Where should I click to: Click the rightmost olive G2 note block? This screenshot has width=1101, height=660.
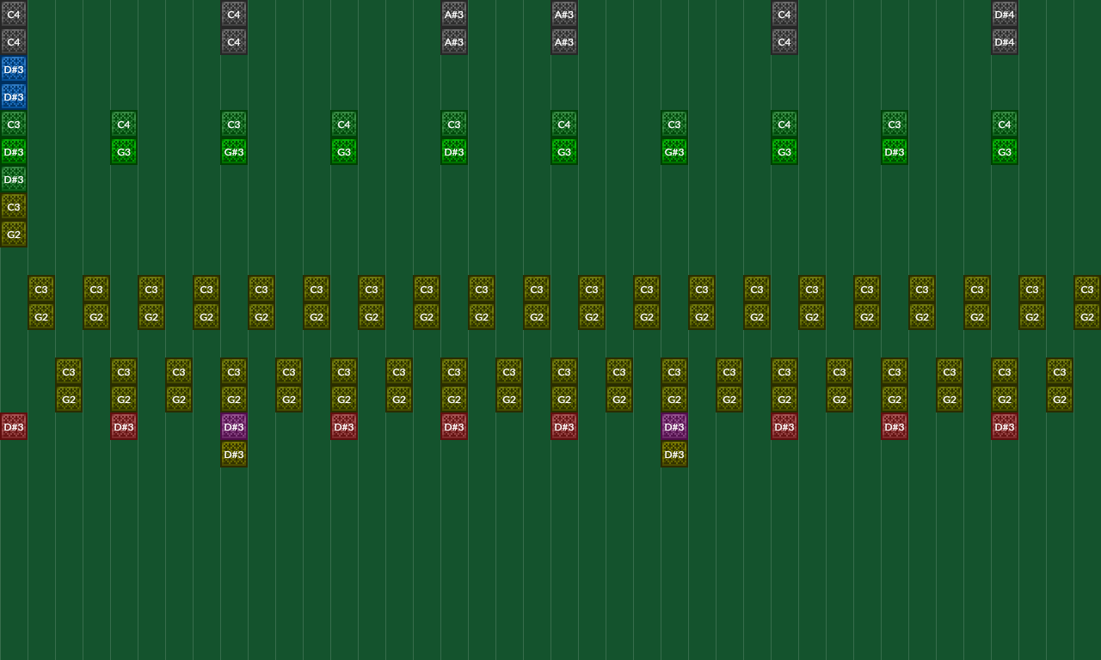[x=1087, y=317]
